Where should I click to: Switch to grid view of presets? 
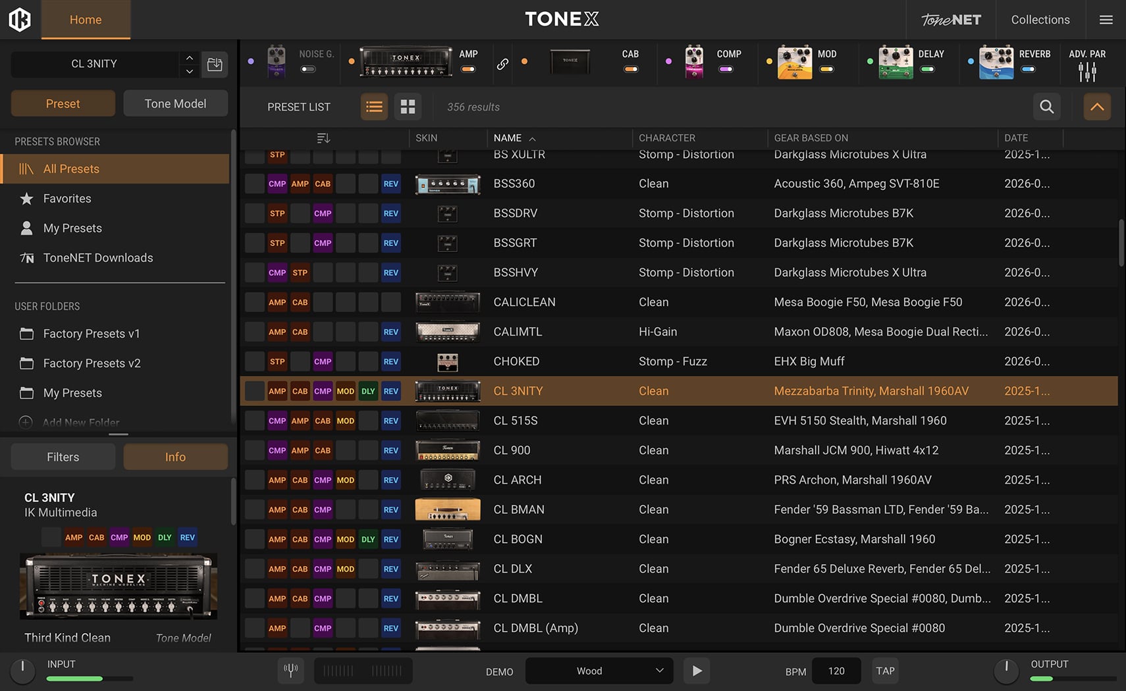pyautogui.click(x=408, y=107)
